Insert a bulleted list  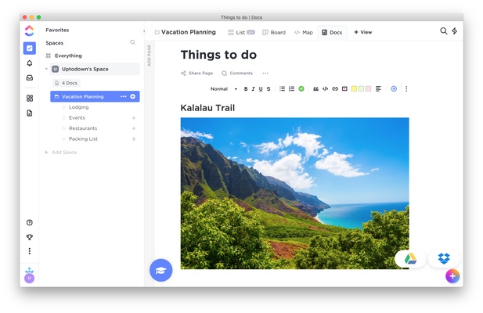click(x=282, y=89)
